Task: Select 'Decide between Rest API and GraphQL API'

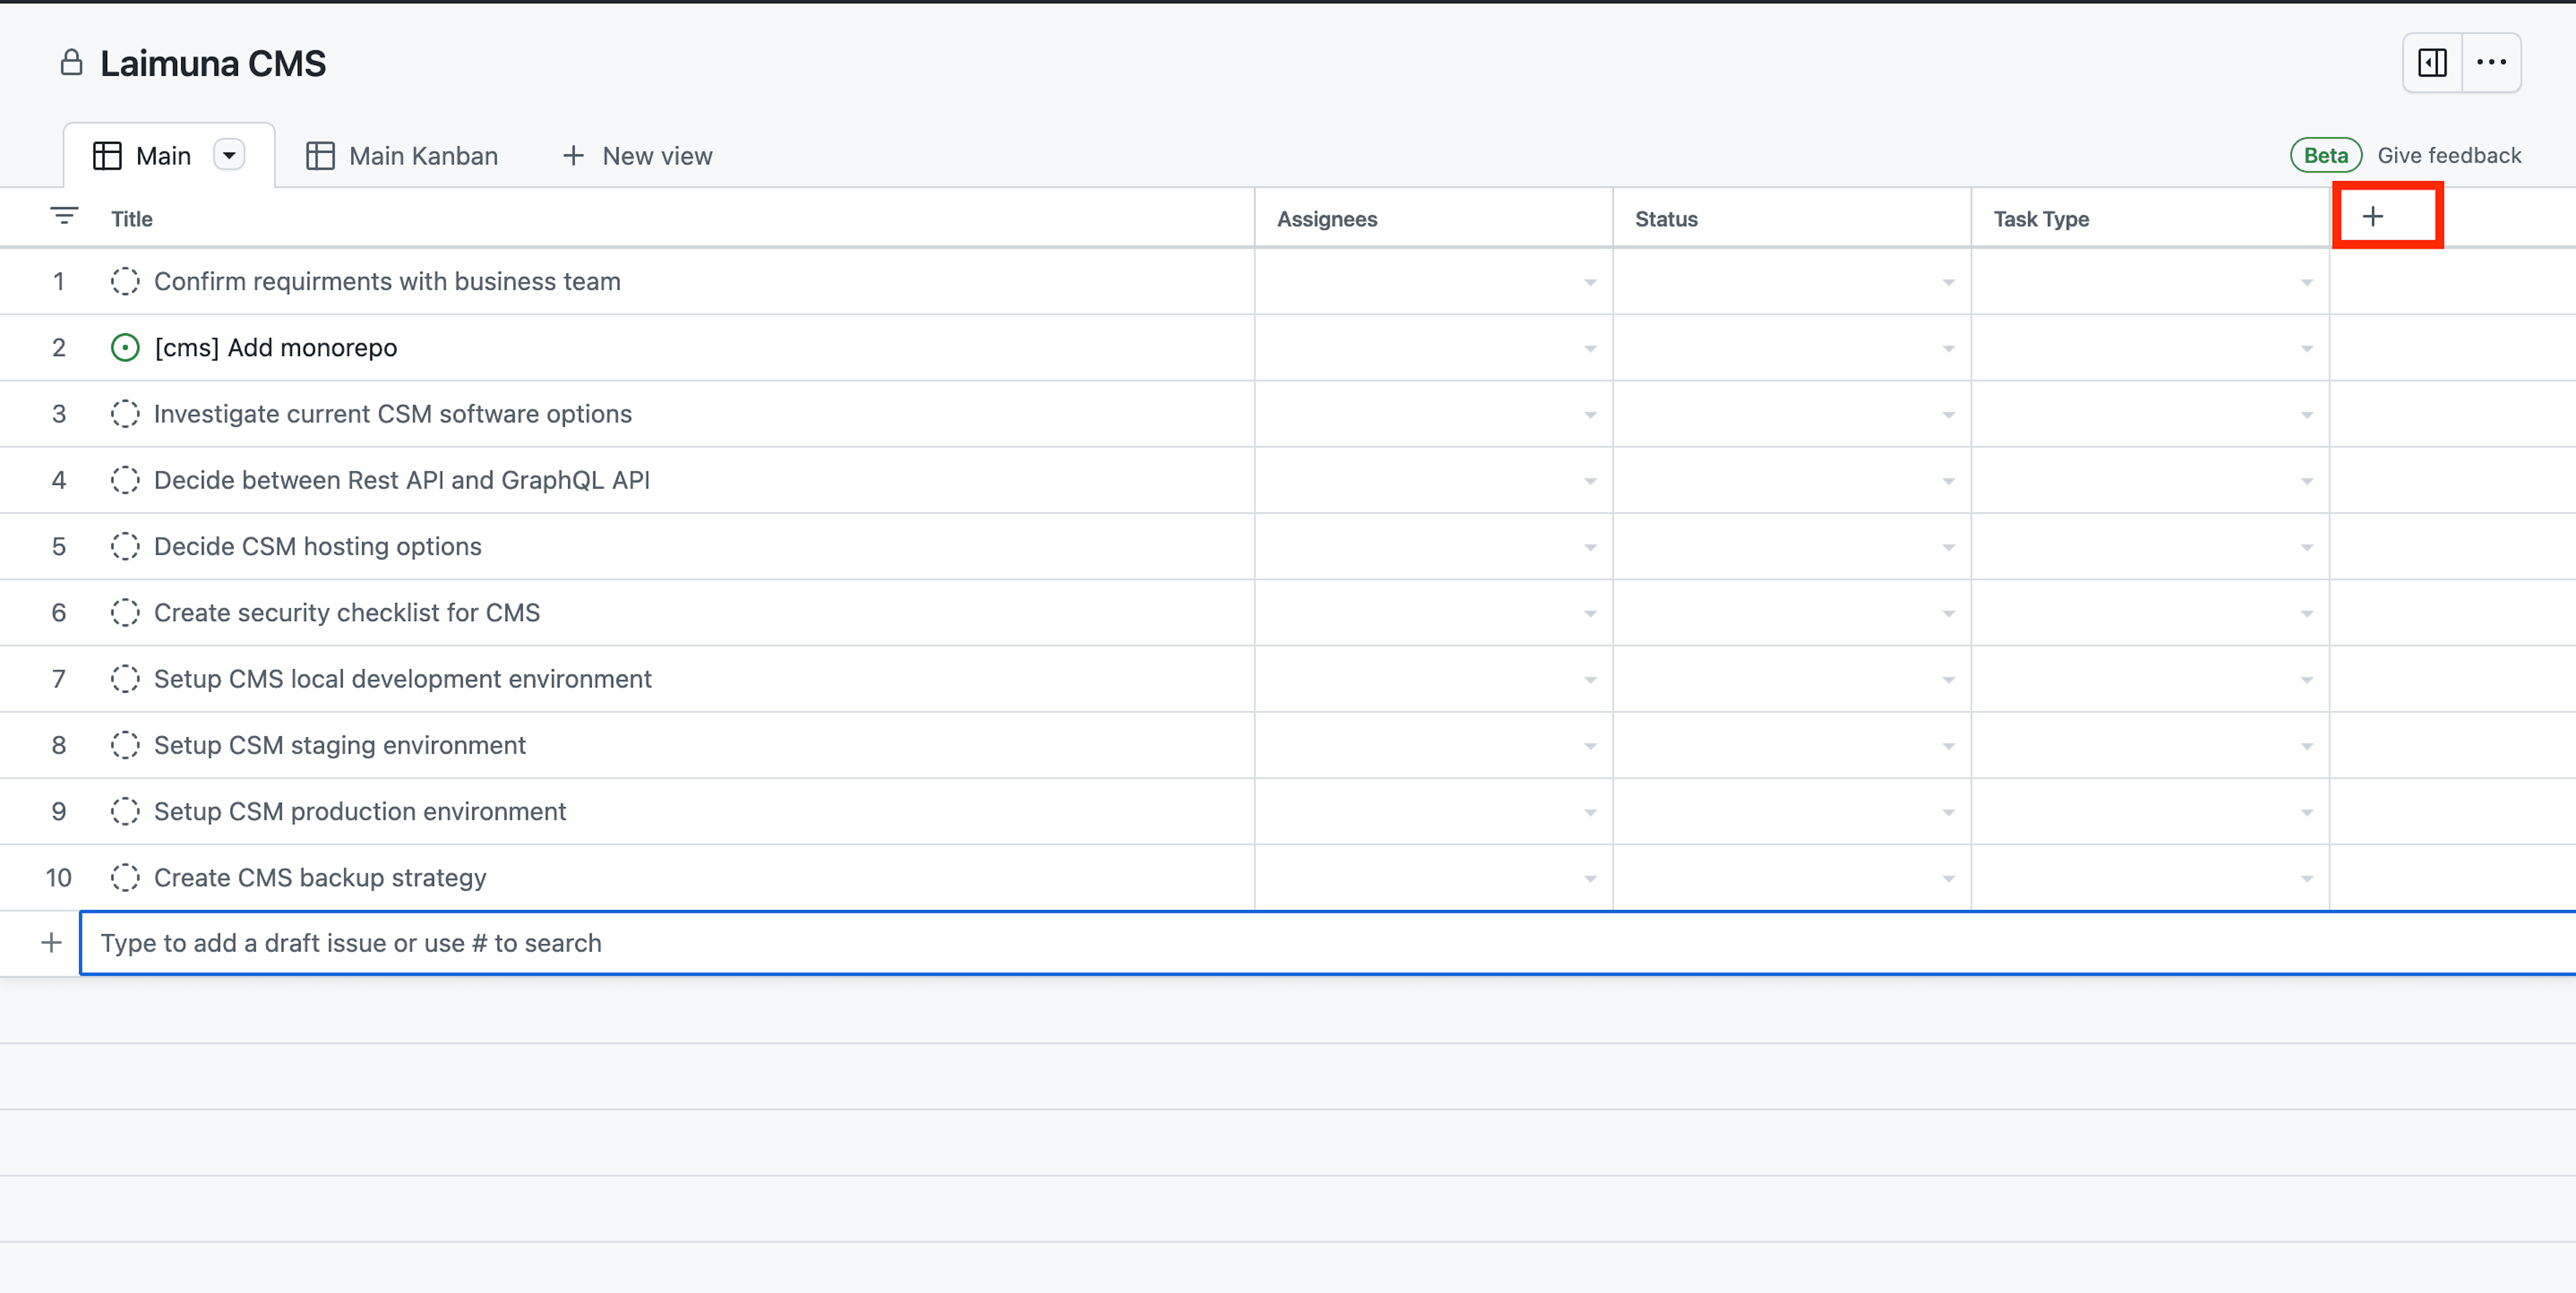Action: point(402,480)
